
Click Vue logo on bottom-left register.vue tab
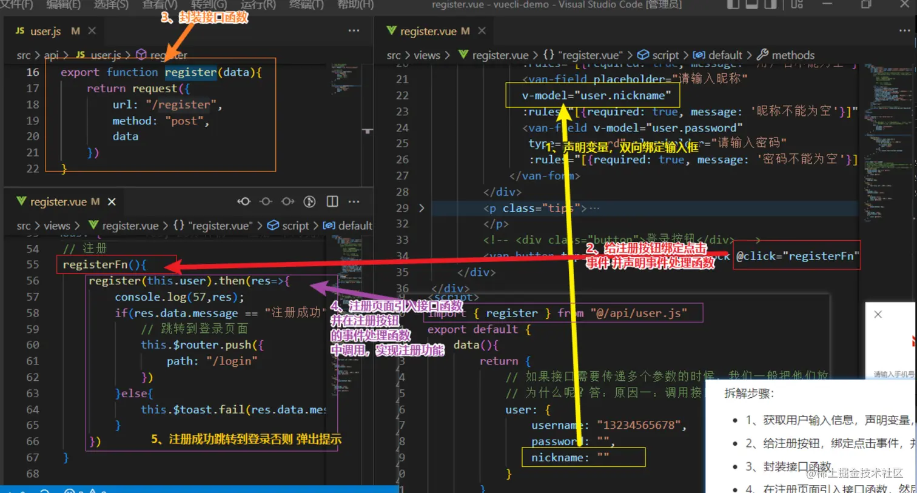pyautogui.click(x=21, y=201)
